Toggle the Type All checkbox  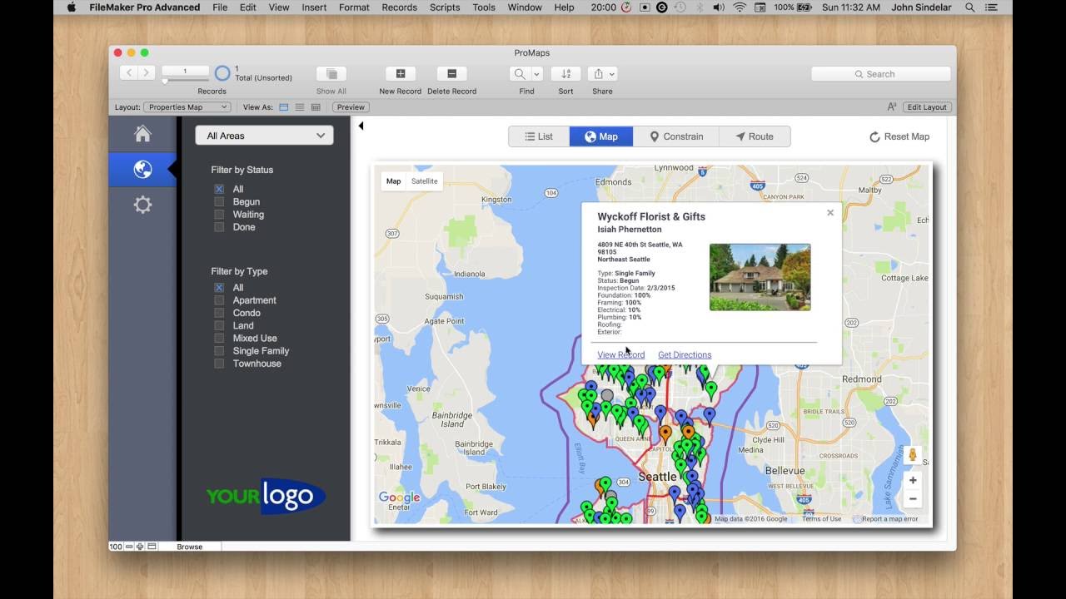(x=219, y=288)
